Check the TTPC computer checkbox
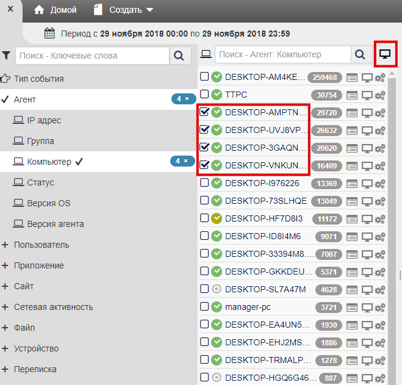Screen dimensions: 402x385 coord(204,95)
